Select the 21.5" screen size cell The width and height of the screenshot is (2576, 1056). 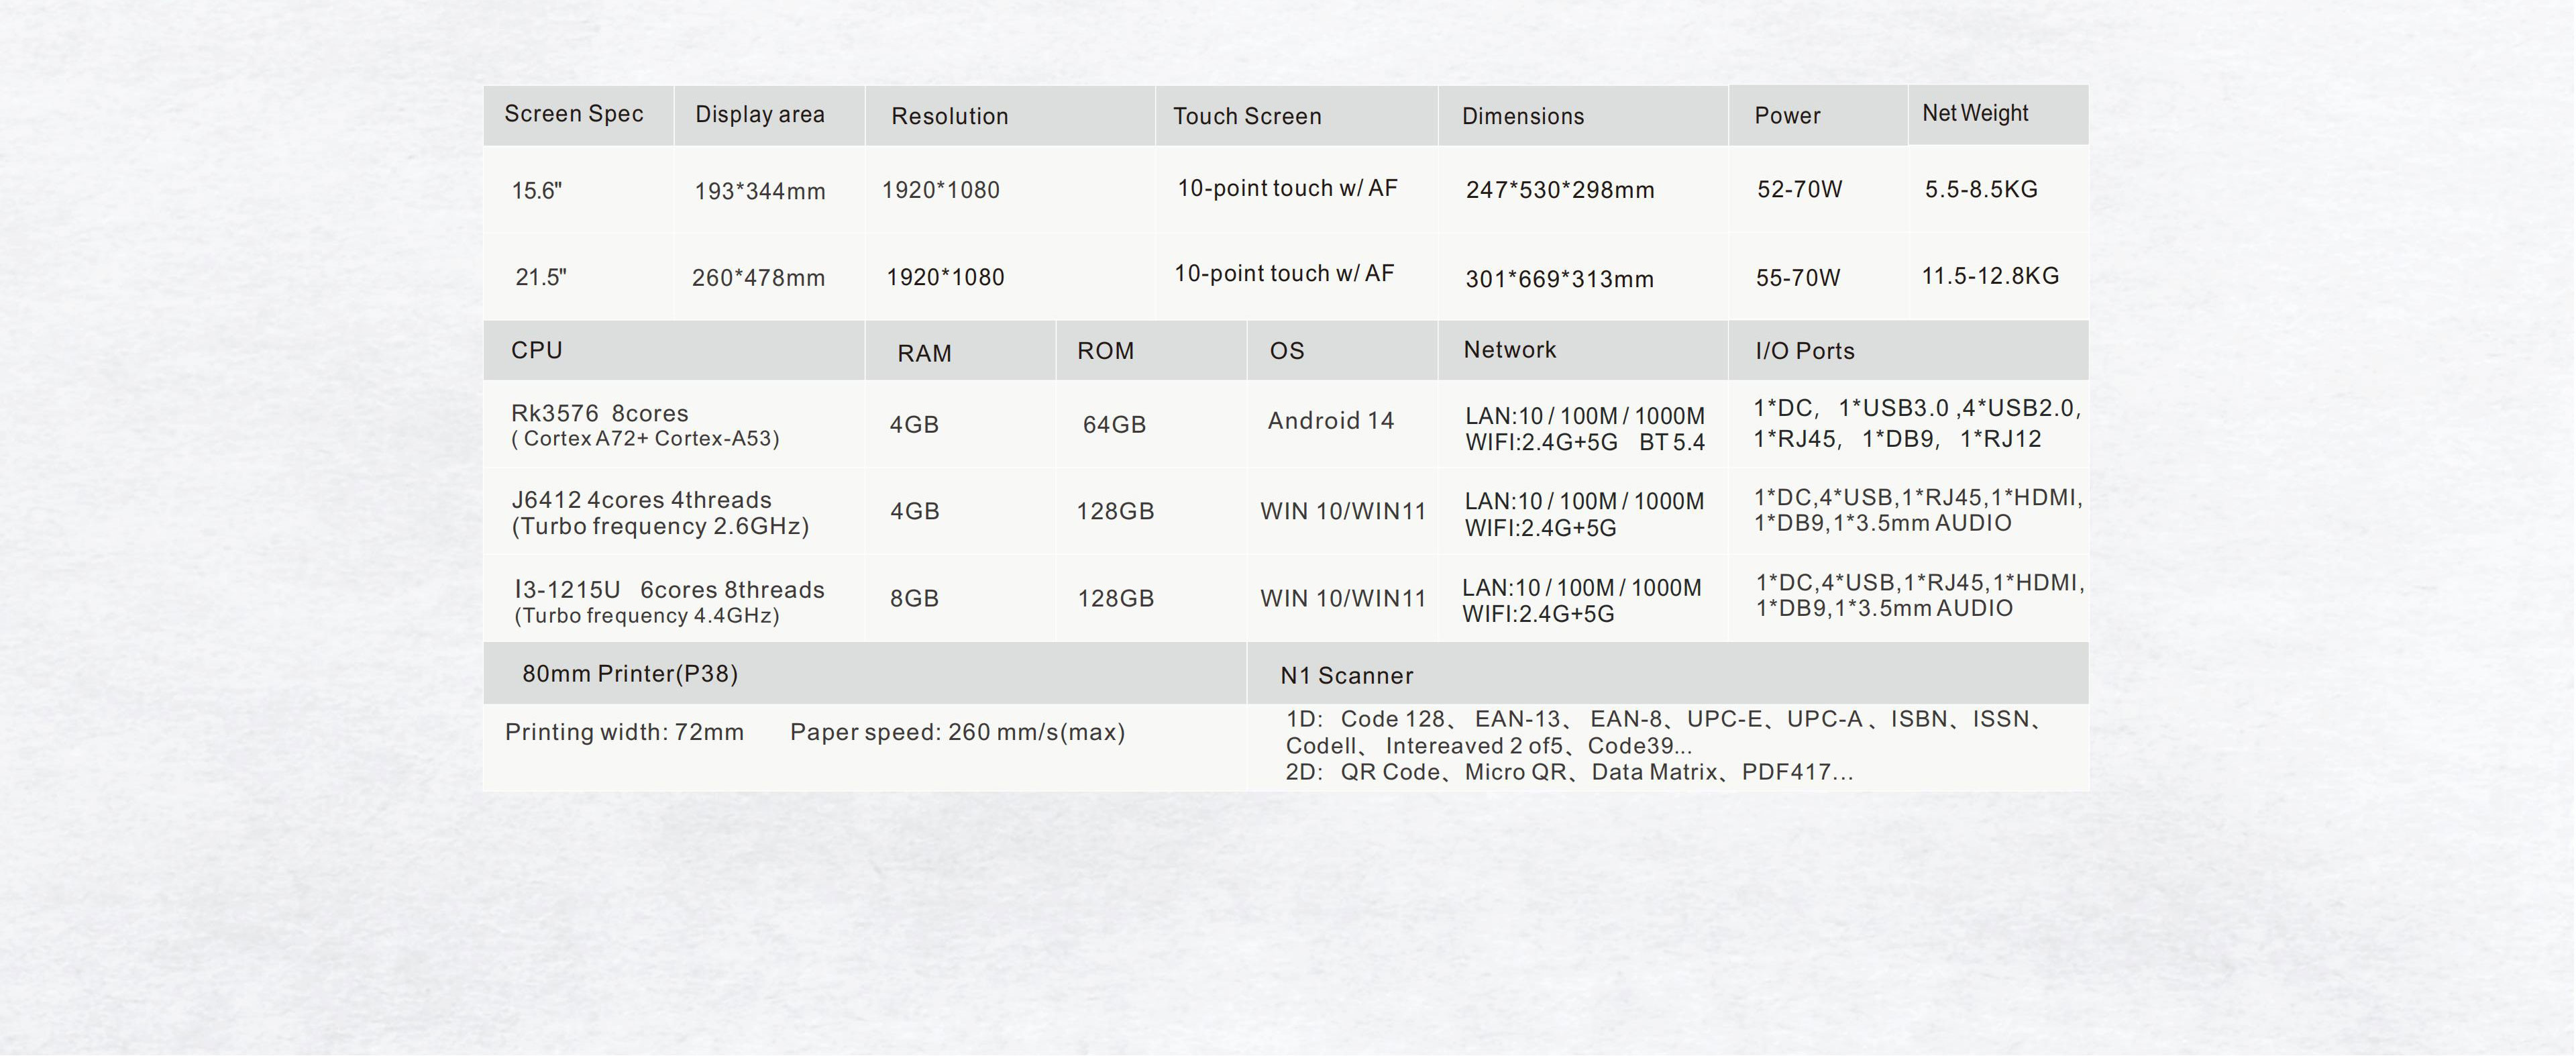[x=540, y=278]
